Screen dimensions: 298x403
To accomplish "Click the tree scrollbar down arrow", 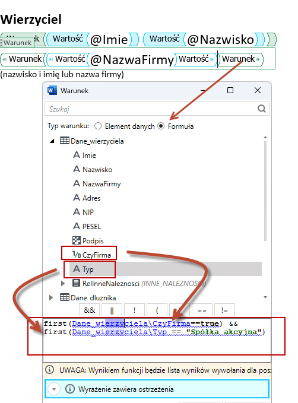I will (265, 297).
